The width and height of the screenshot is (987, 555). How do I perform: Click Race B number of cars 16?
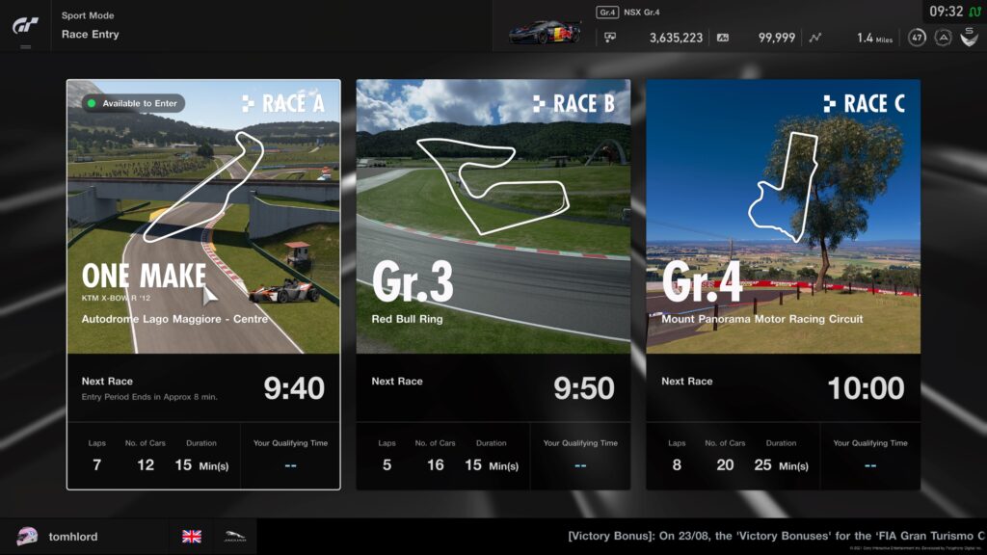click(x=436, y=465)
